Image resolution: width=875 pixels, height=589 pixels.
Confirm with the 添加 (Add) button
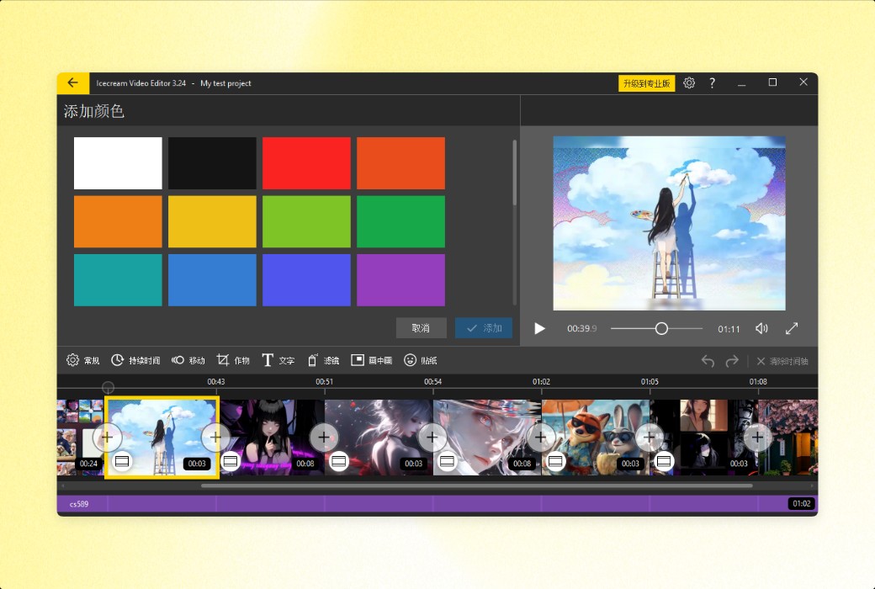[484, 328]
